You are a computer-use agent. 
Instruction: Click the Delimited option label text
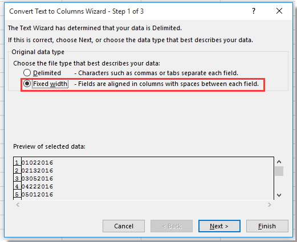coord(47,73)
